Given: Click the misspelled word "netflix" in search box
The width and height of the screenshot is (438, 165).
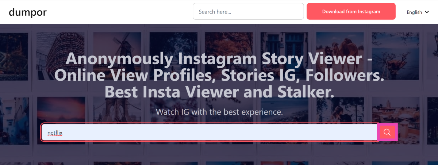Looking at the screenshot, I should (55, 132).
